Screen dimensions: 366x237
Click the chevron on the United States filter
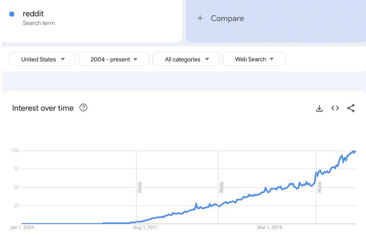point(63,59)
